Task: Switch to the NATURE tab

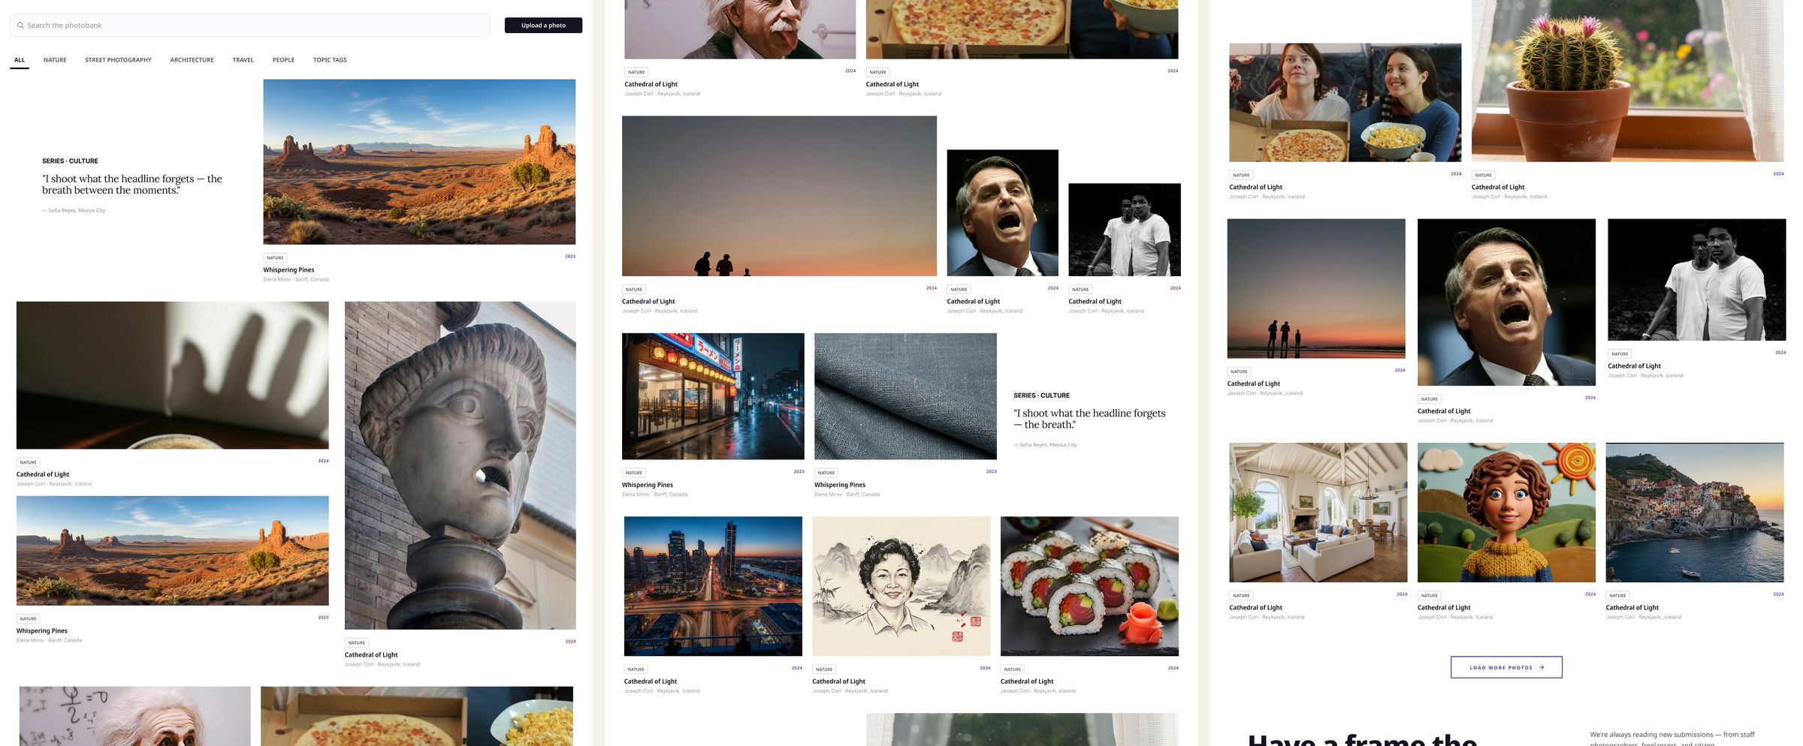Action: pyautogui.click(x=55, y=60)
